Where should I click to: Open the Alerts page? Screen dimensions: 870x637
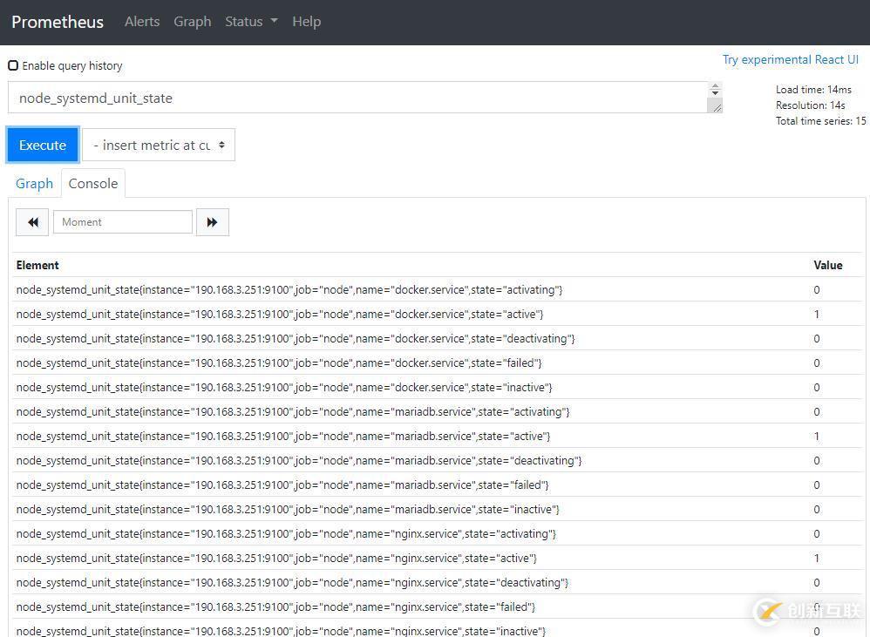(x=142, y=22)
